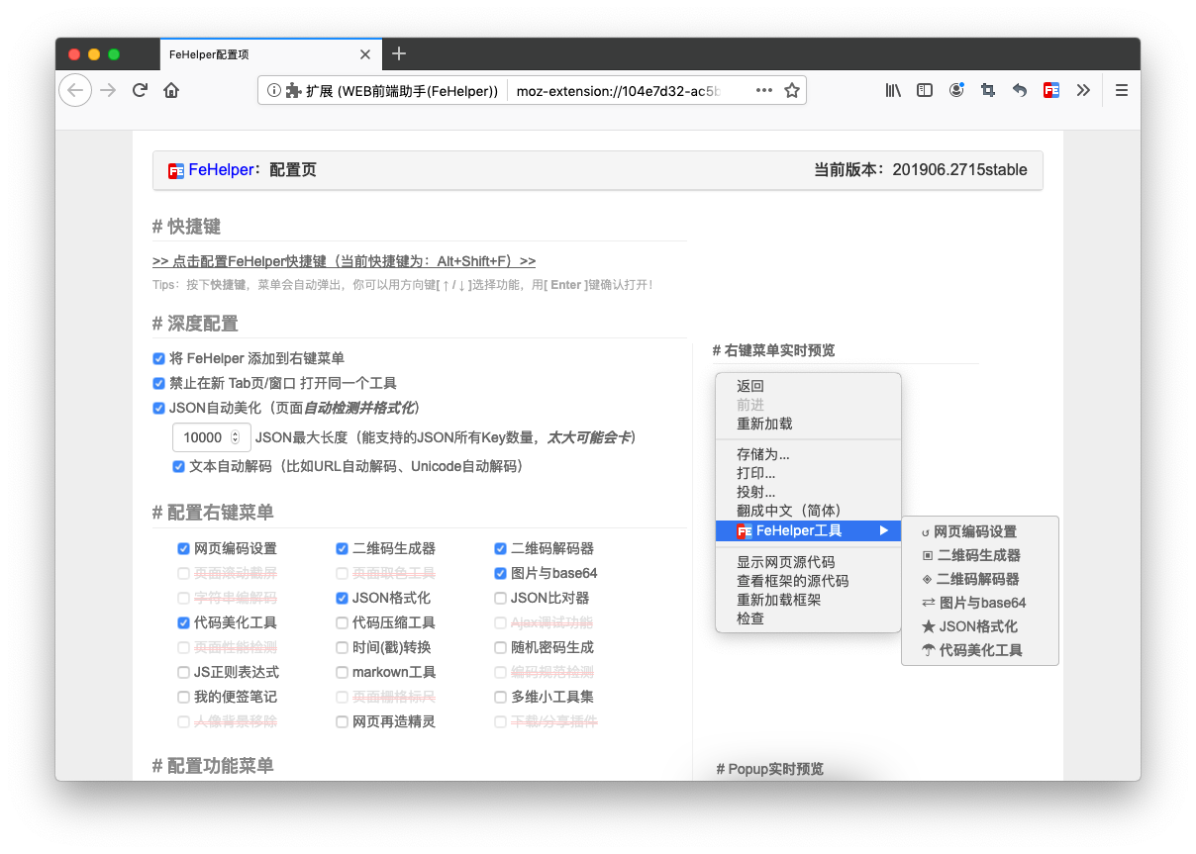Toggle the 图片与base64 checkbox
This screenshot has width=1196, height=854.
(x=500, y=573)
